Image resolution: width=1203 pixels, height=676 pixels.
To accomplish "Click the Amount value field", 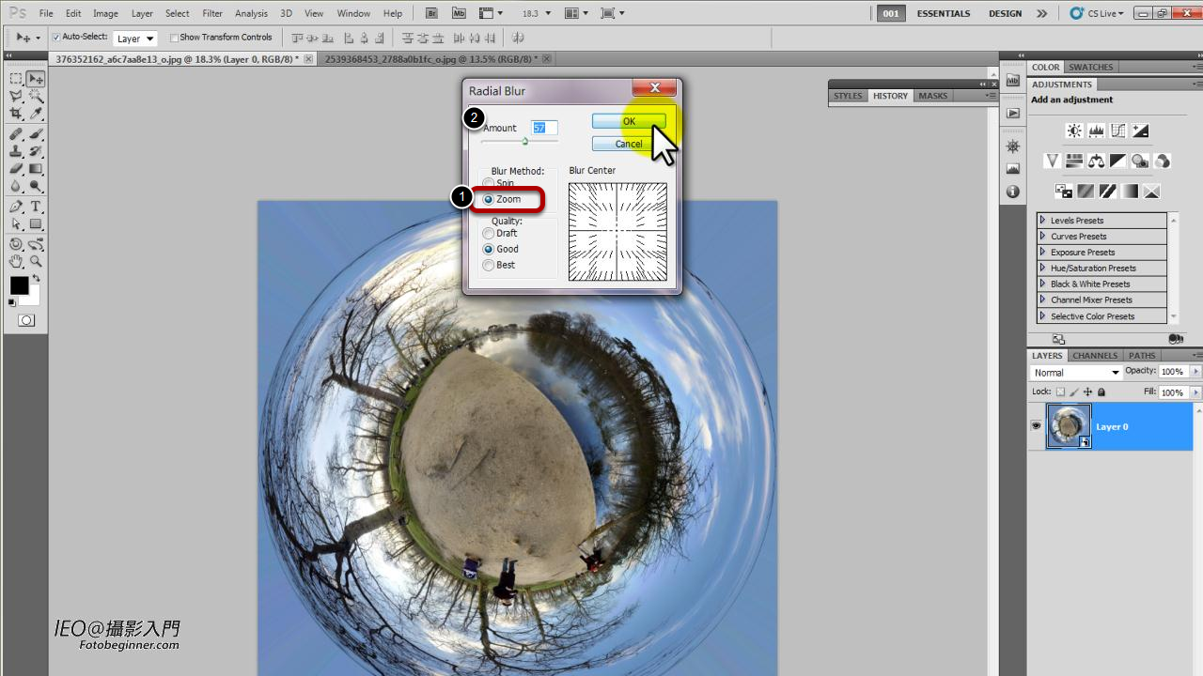I will (x=544, y=128).
